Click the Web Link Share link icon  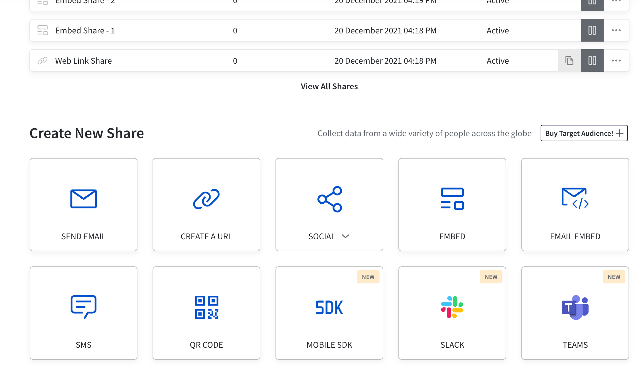[42, 61]
